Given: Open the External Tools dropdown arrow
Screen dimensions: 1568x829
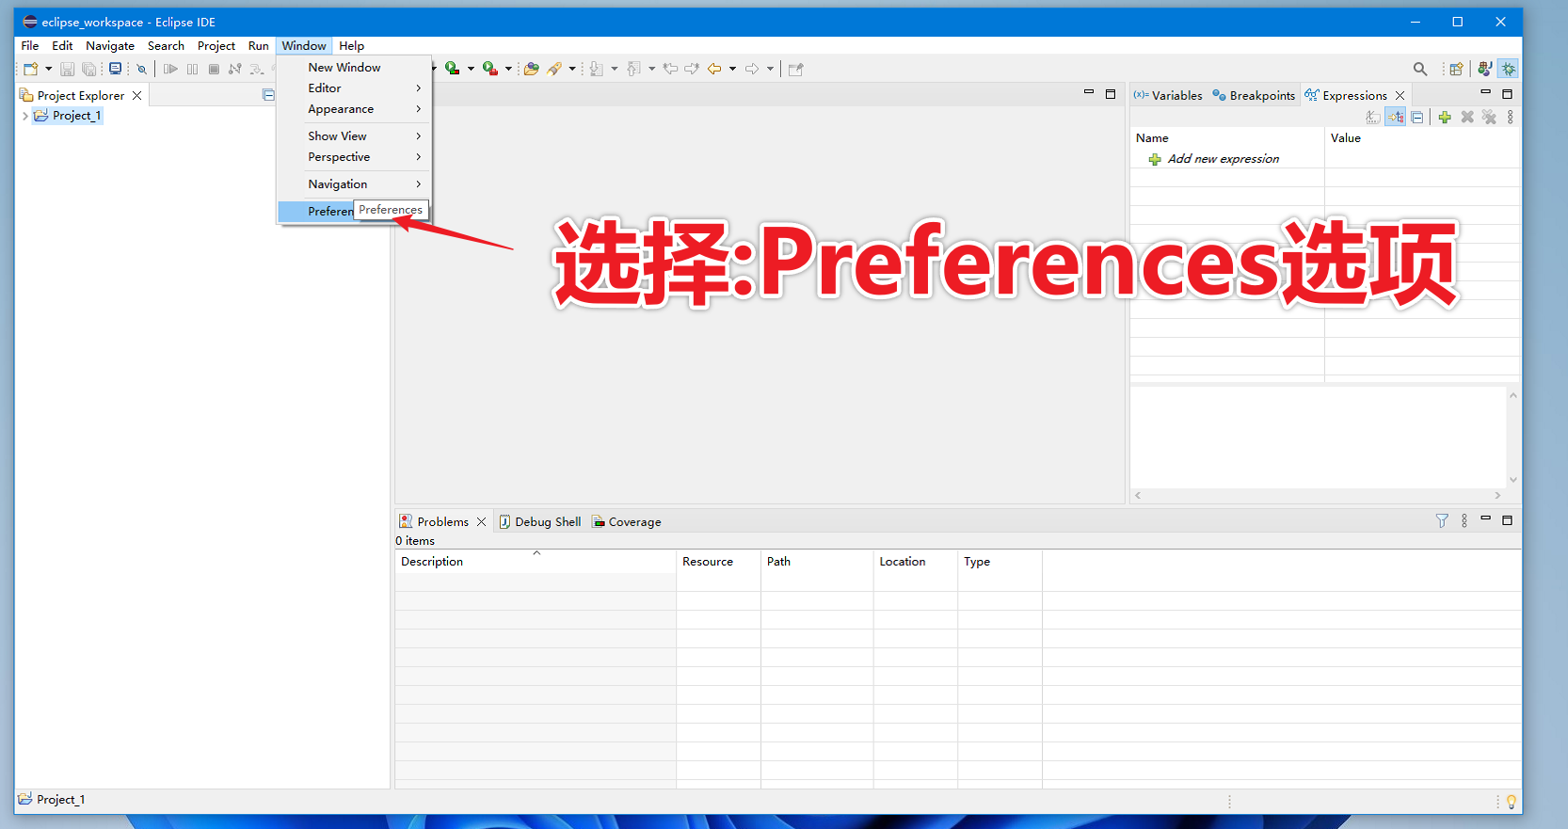Looking at the screenshot, I should coord(508,69).
